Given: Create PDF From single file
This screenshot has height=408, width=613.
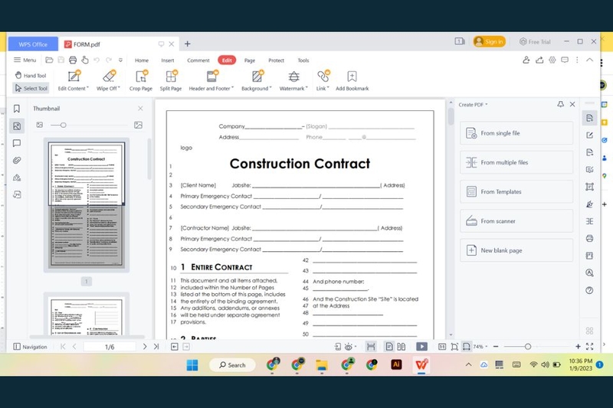Looking at the screenshot, I should click(x=516, y=133).
